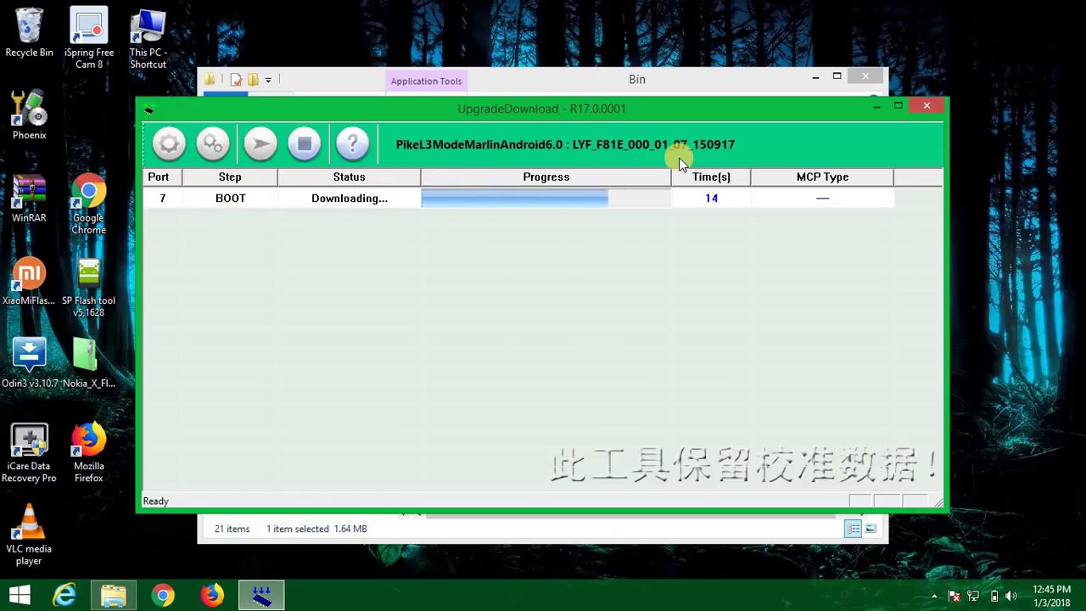Click the BOOT download progress bar

(x=546, y=198)
